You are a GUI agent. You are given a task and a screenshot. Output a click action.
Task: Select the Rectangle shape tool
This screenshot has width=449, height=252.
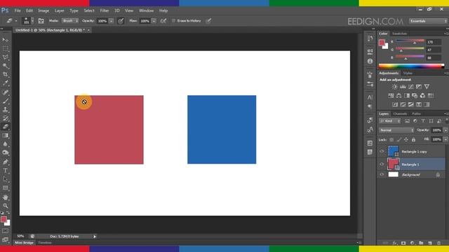[x=6, y=188]
